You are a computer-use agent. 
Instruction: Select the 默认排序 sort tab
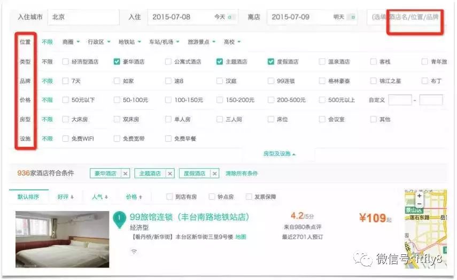tap(28, 197)
